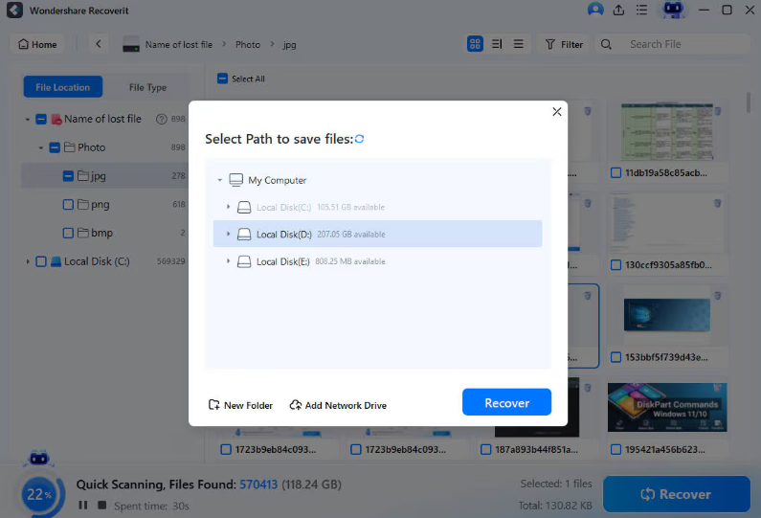Check the Local Disk (C:) checkbox in sidebar

click(x=41, y=261)
